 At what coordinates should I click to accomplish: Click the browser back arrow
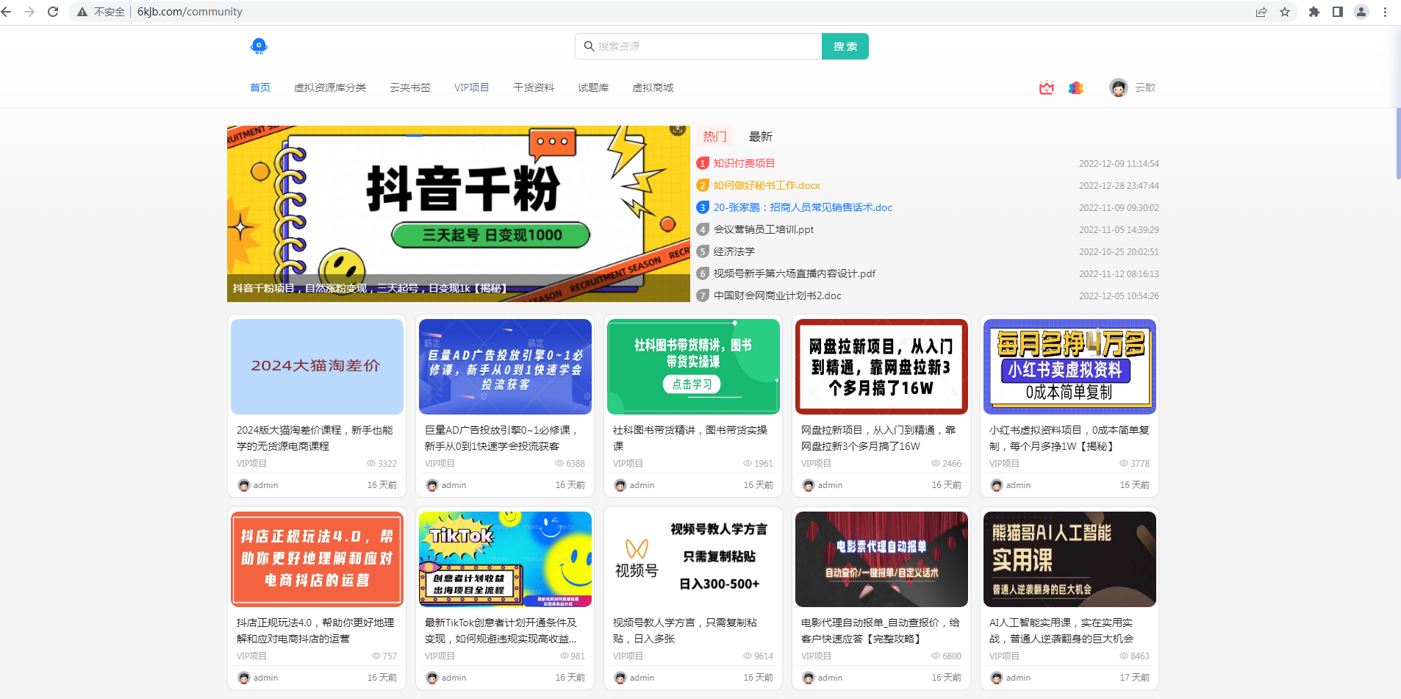(x=7, y=12)
